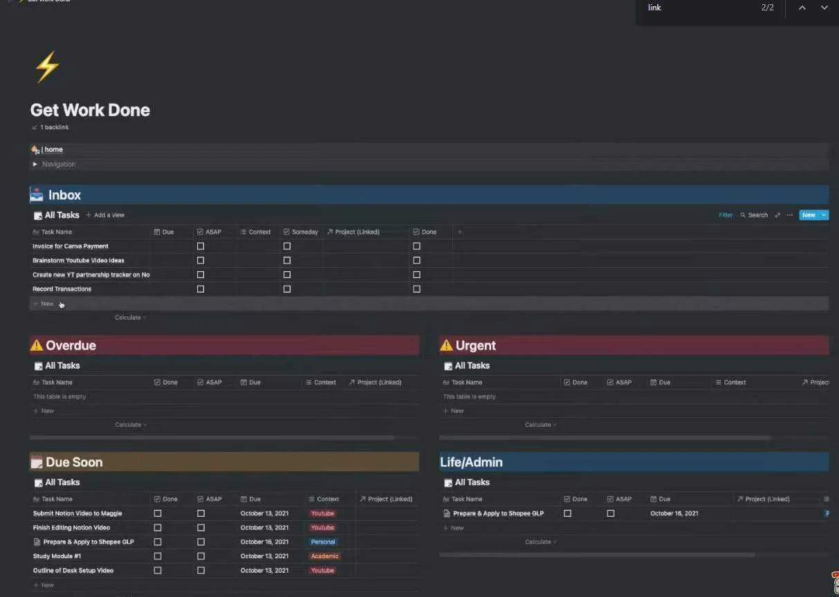The width and height of the screenshot is (839, 597).
Task: Click the Inbox tray emoji icon
Action: [x=37, y=195]
